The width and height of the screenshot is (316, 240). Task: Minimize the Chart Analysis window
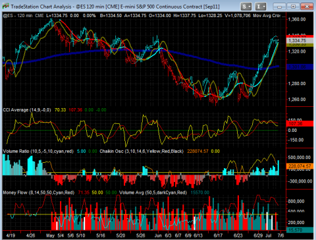coord(279,7)
